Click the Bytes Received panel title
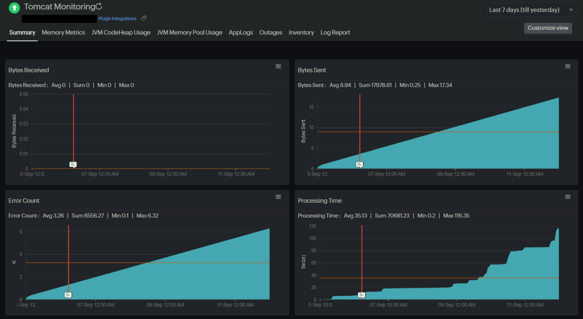This screenshot has height=319, width=583. 28,70
